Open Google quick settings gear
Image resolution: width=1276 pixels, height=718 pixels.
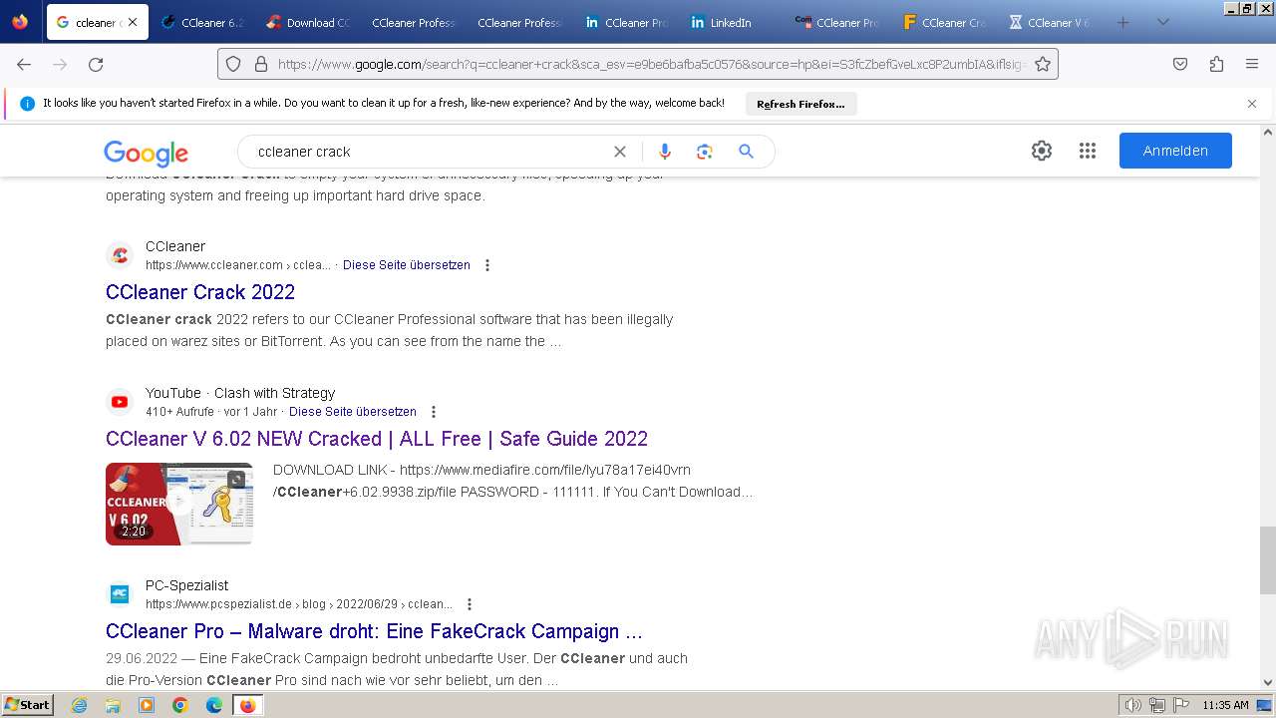click(1042, 151)
